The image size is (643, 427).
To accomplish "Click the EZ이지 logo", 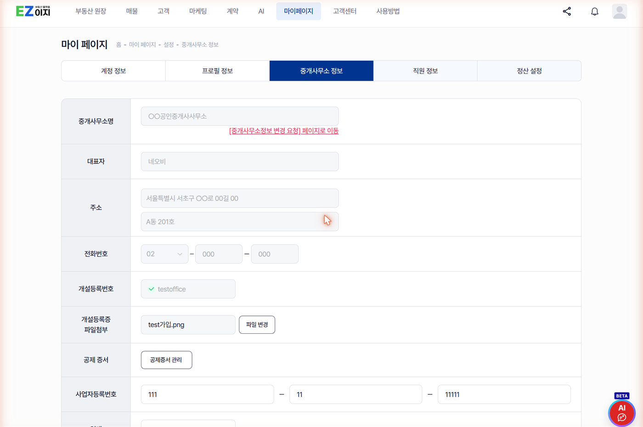I will (x=33, y=11).
